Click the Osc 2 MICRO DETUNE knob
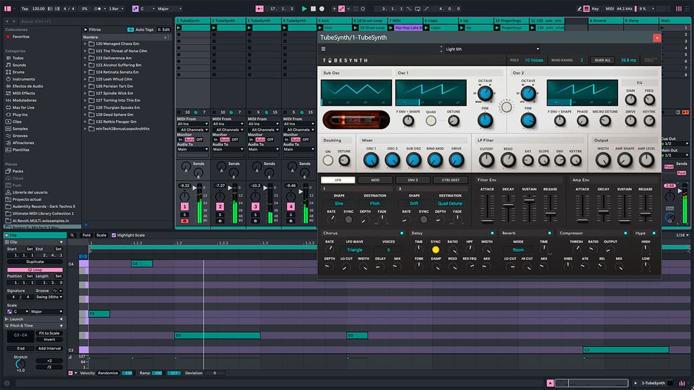The width and height of the screenshot is (694, 390). [x=605, y=121]
